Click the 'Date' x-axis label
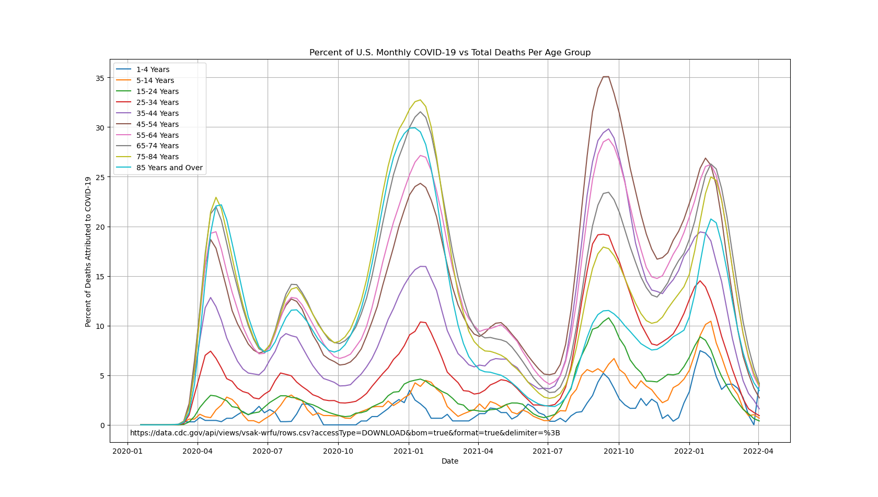The width and height of the screenshot is (878, 497). pos(449,461)
